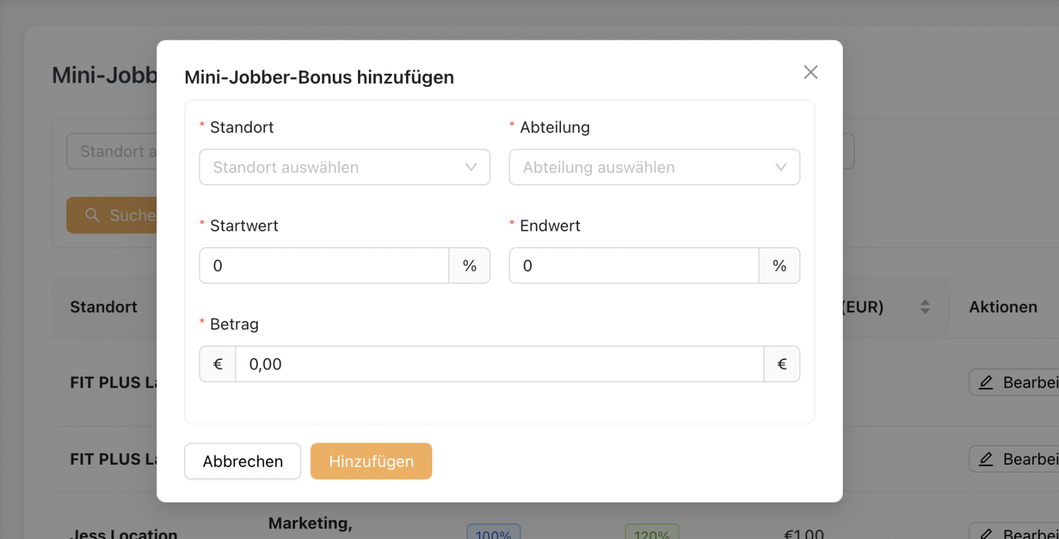
Task: Click the Standort field label in the dialog
Action: tap(241, 127)
